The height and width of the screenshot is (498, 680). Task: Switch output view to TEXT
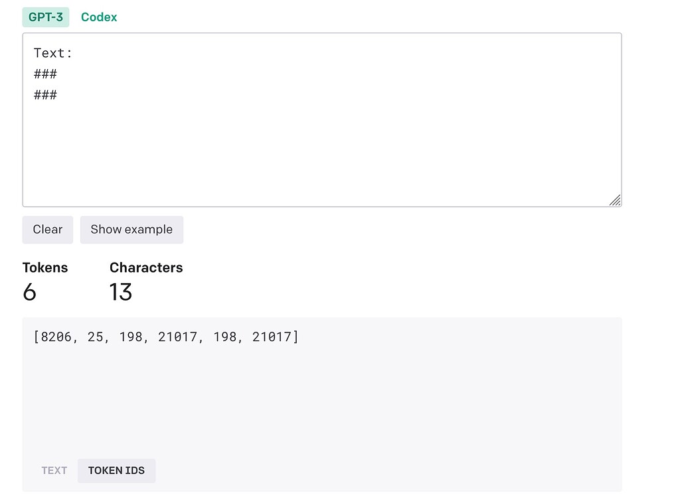pyautogui.click(x=54, y=470)
